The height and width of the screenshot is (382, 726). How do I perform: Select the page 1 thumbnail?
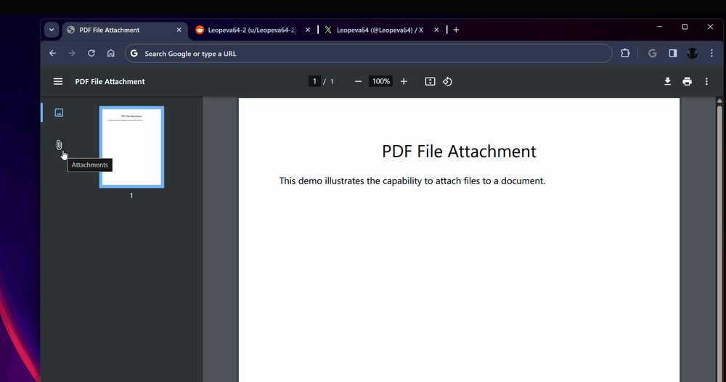(x=131, y=147)
